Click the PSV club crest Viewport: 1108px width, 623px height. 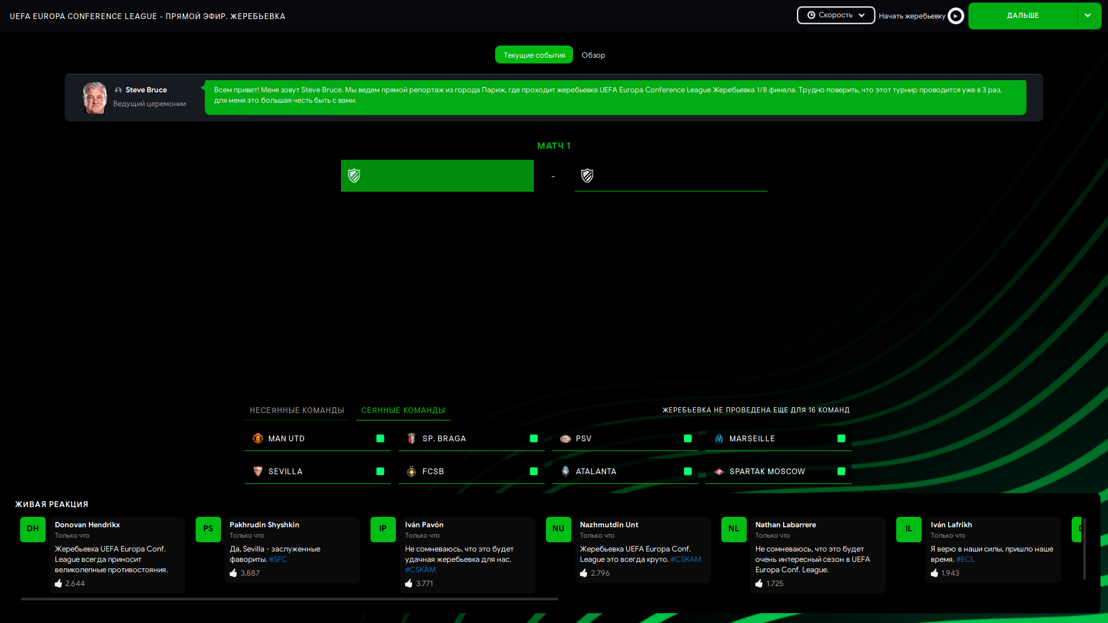[566, 438]
